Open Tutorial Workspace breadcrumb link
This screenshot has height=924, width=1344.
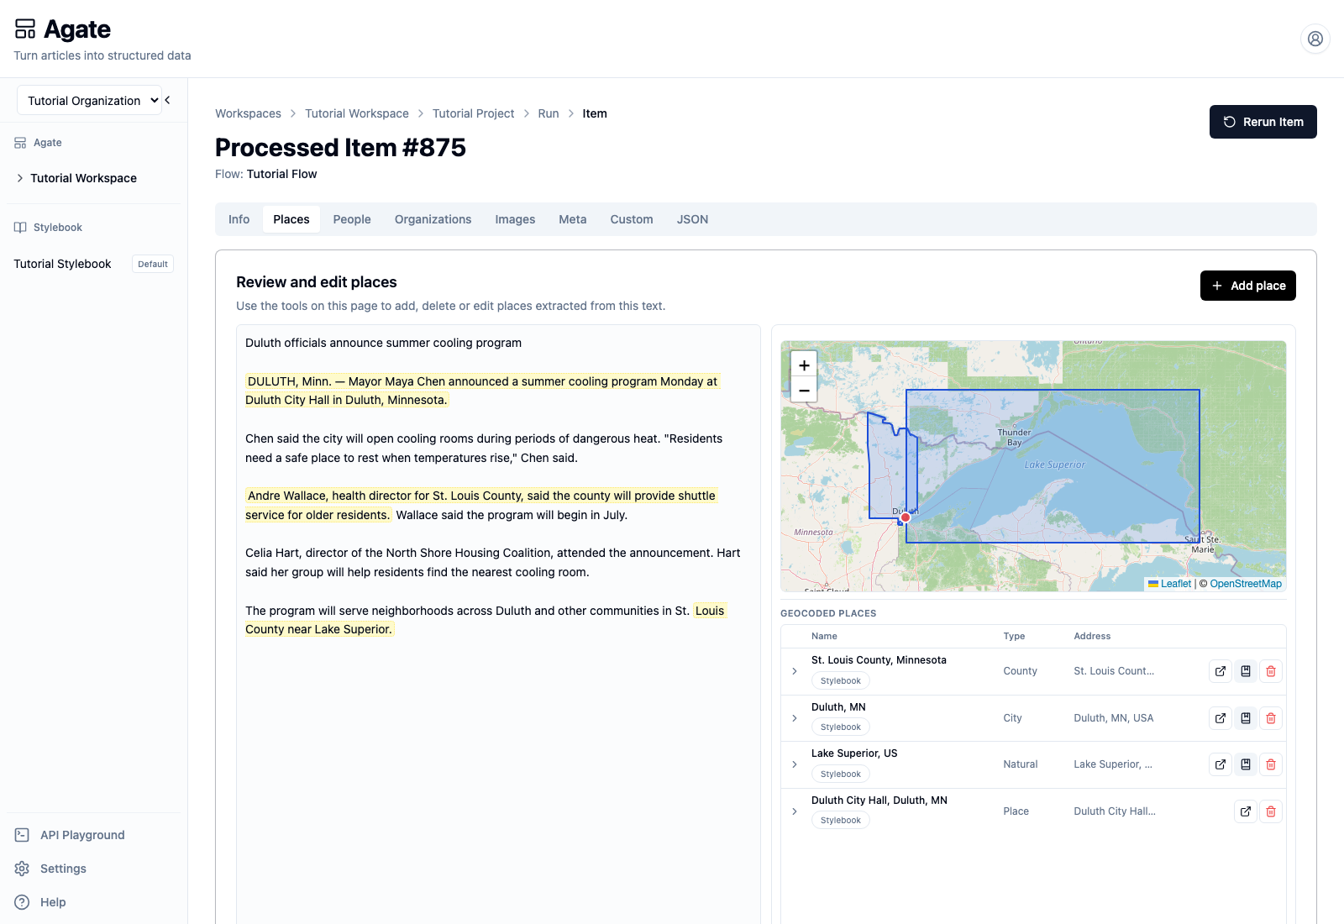(x=357, y=113)
